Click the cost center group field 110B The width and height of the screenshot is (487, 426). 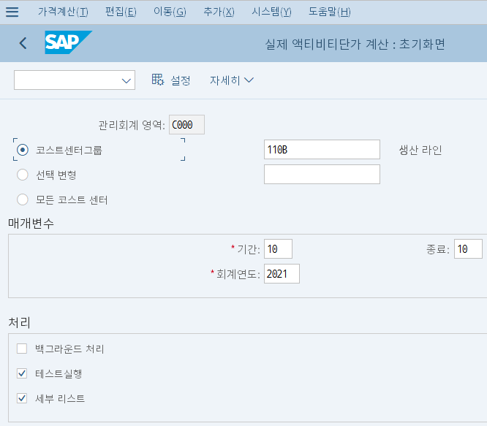pyautogui.click(x=322, y=150)
